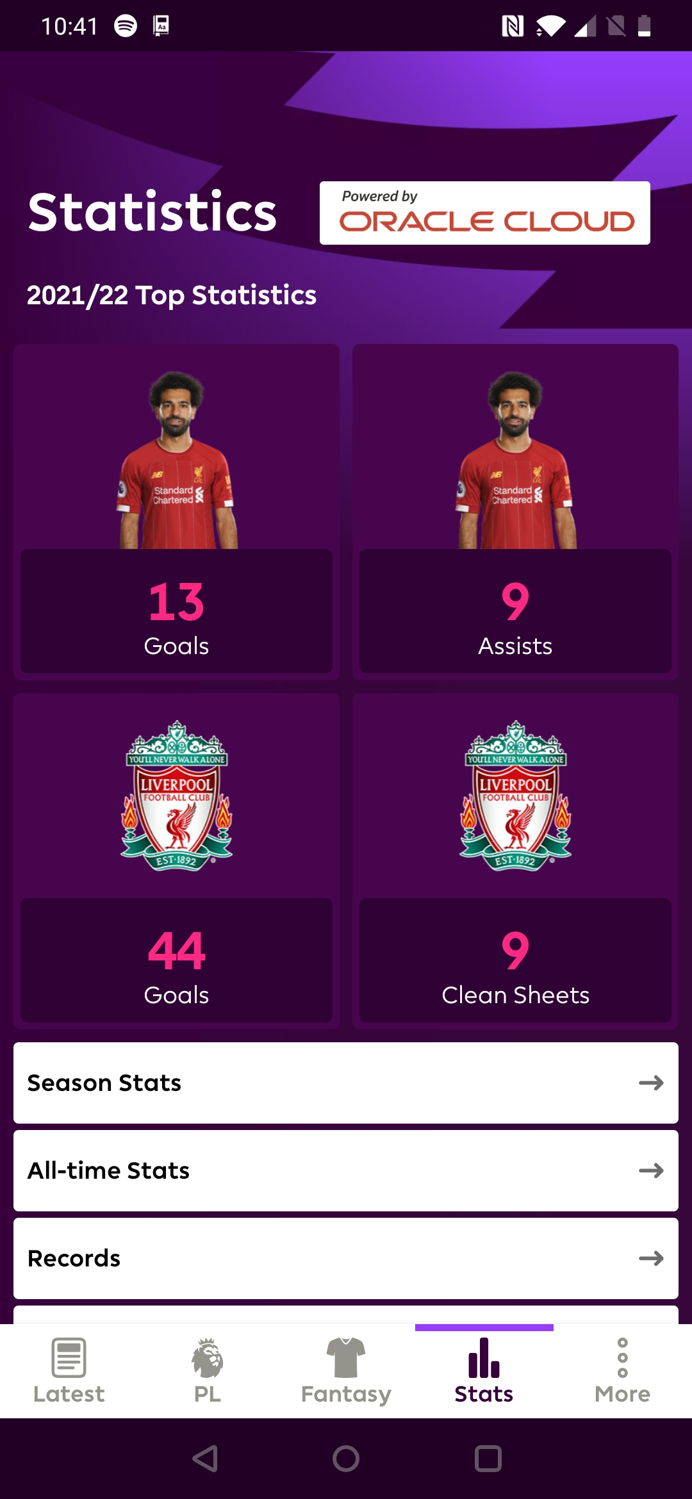The width and height of the screenshot is (692, 1499).
Task: Tap the Premier League lion icon
Action: (x=207, y=1357)
